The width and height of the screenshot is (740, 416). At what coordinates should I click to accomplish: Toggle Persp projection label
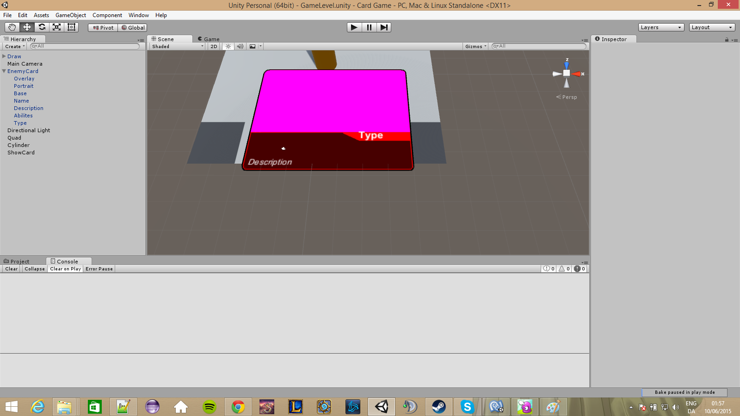click(x=567, y=97)
